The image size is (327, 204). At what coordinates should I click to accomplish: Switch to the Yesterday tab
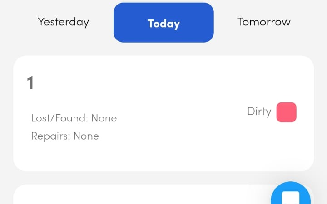click(x=63, y=22)
